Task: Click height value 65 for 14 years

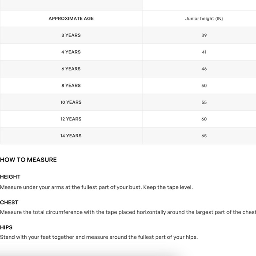Action: pyautogui.click(x=204, y=136)
